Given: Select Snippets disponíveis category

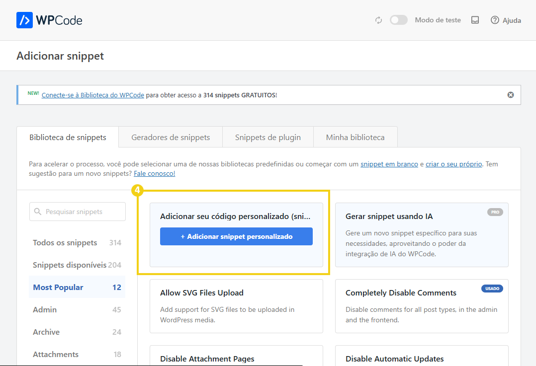Looking at the screenshot, I should click(x=77, y=265).
